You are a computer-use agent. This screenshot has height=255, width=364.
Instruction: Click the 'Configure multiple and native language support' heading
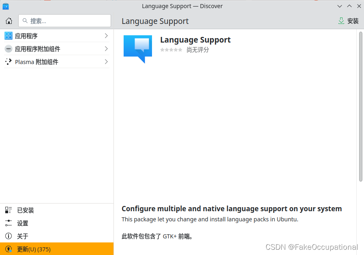pos(232,208)
